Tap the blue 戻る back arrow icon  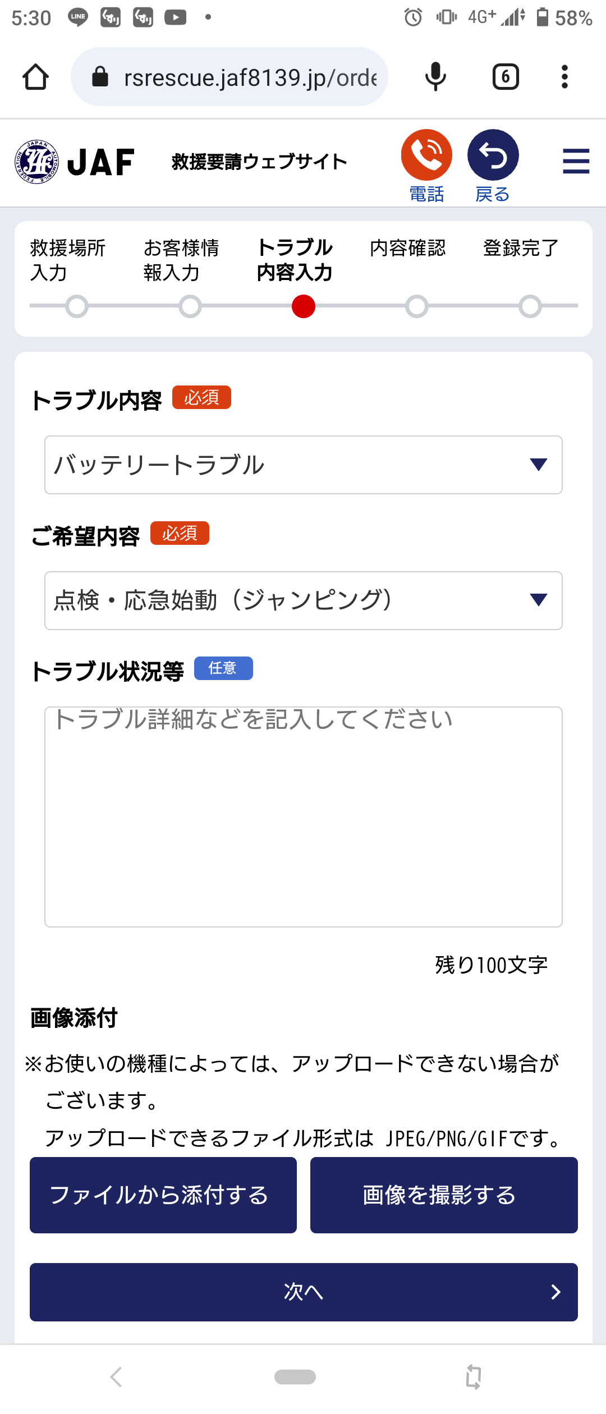493,155
